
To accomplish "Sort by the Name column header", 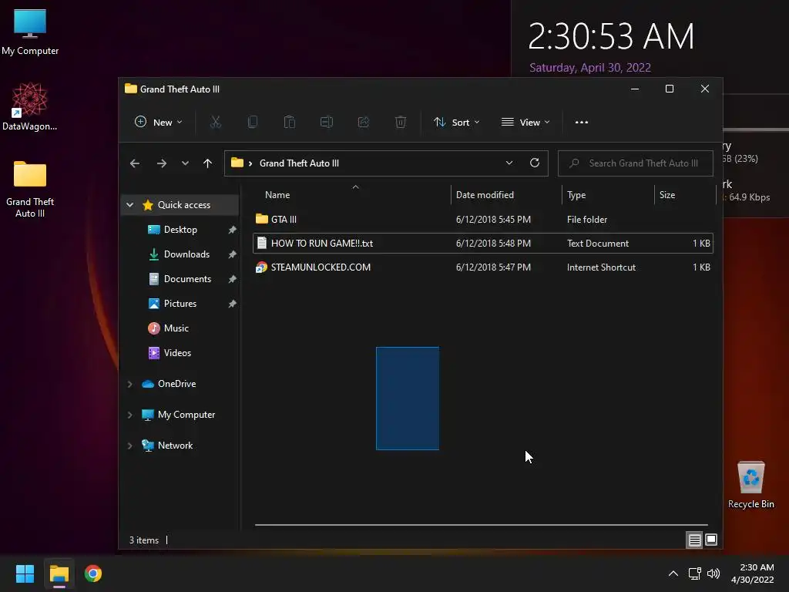I will 277,195.
